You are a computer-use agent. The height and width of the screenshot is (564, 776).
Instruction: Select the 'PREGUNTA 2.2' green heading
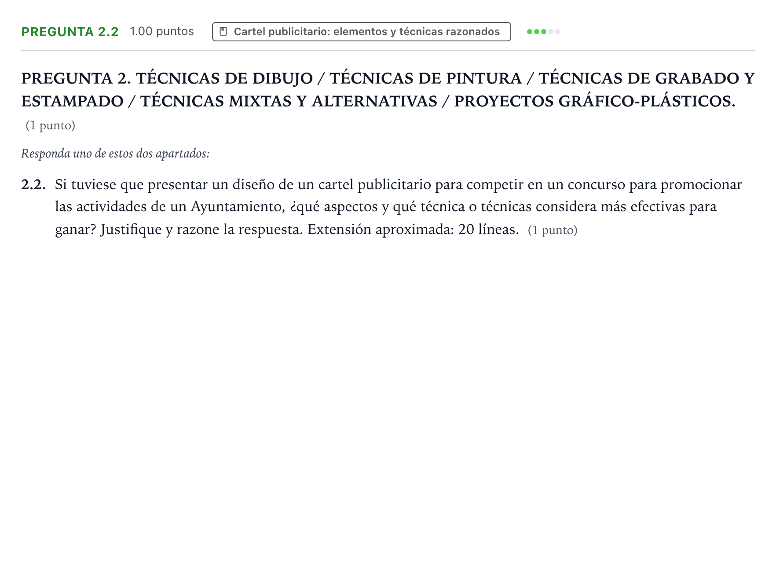[x=70, y=32]
